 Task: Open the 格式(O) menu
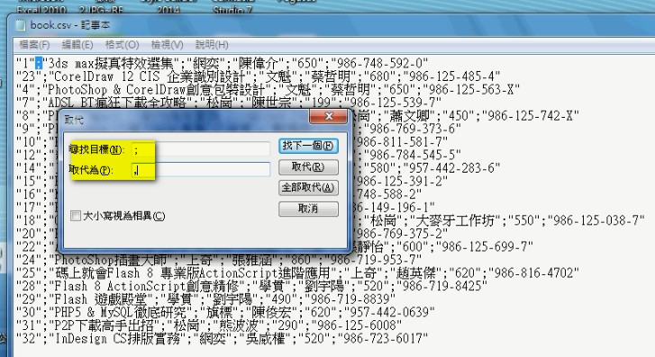(x=122, y=45)
